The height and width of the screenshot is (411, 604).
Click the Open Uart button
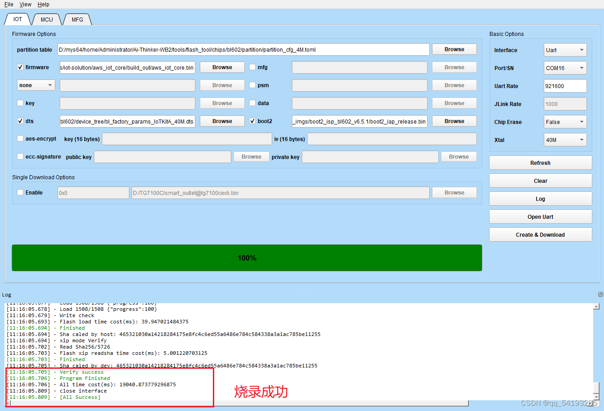pyautogui.click(x=540, y=217)
